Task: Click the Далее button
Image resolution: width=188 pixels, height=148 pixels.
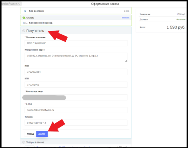Action: pyautogui.click(x=42, y=134)
